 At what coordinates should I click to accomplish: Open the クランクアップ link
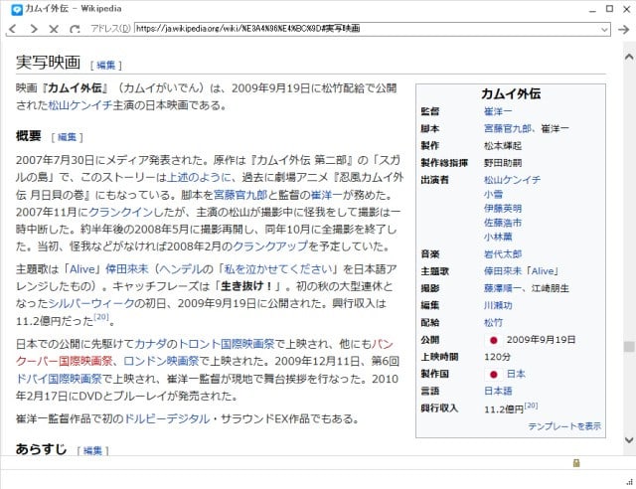tap(270, 246)
